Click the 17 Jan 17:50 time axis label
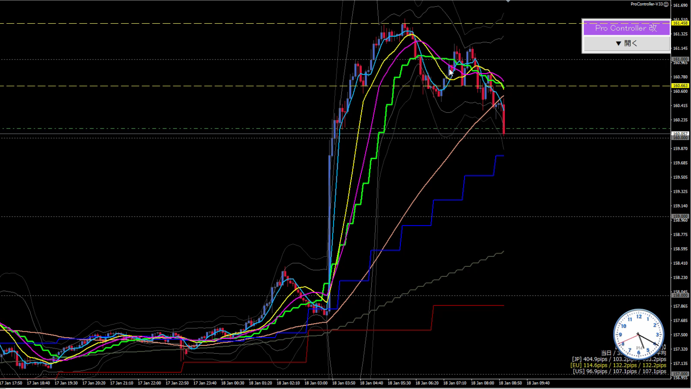The width and height of the screenshot is (691, 389). point(11,383)
